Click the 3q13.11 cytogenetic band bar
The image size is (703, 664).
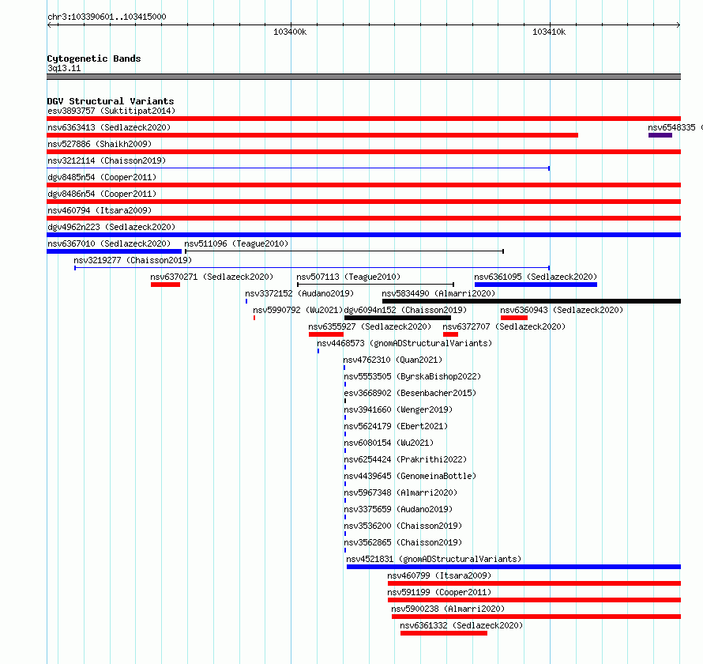point(363,77)
